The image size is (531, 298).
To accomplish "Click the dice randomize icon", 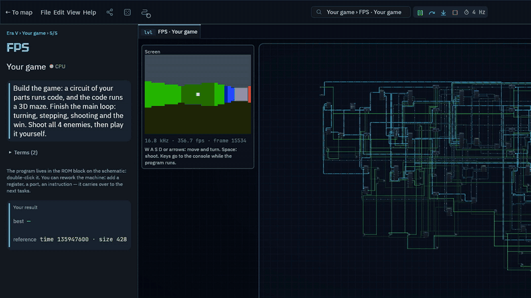I will pos(127,13).
